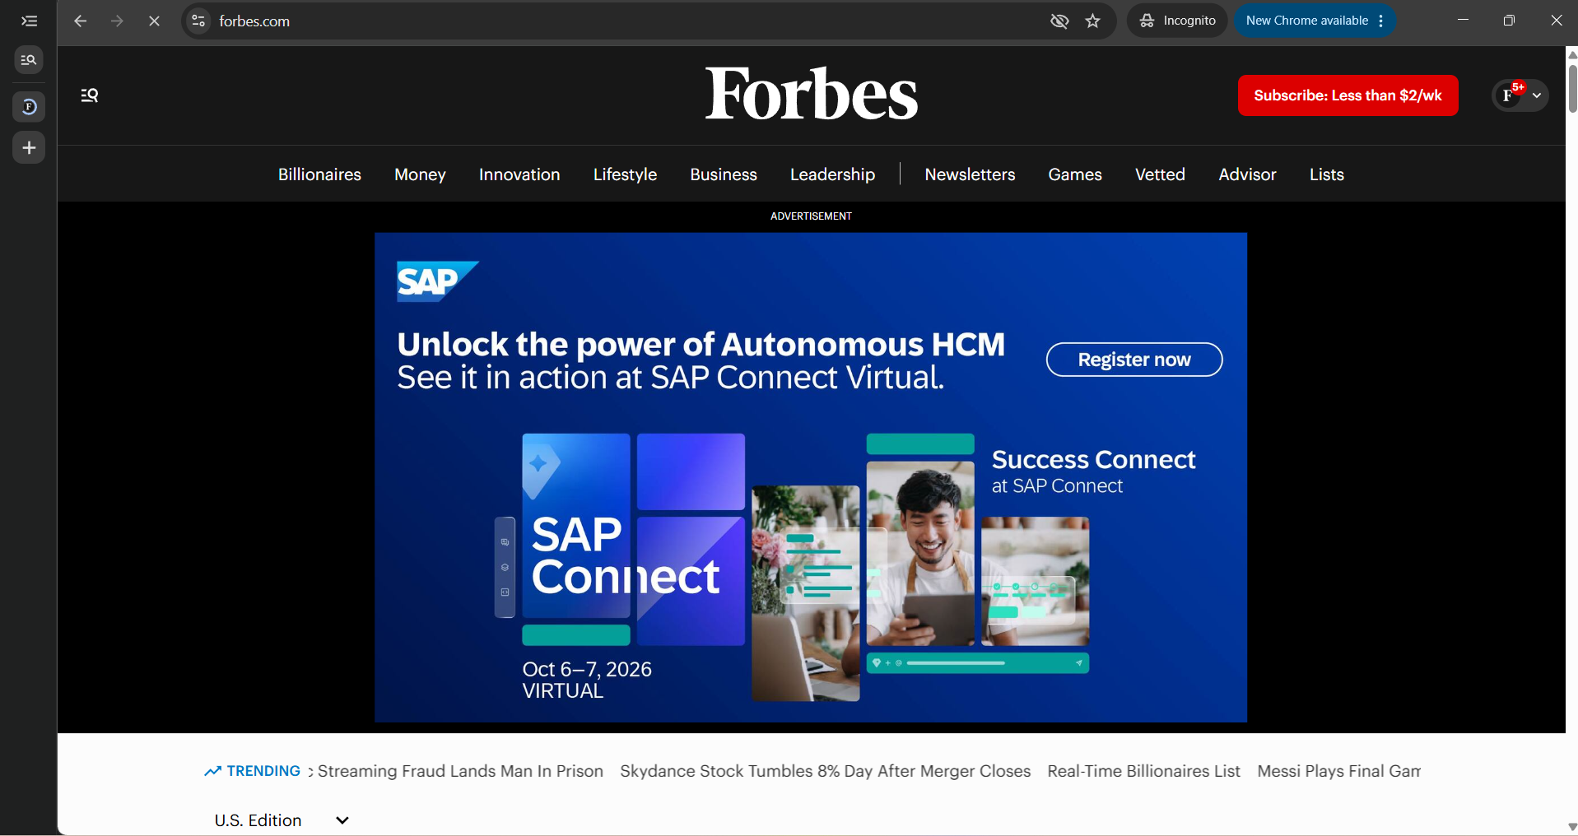
Task: Open the Business menu
Action: [x=724, y=174]
